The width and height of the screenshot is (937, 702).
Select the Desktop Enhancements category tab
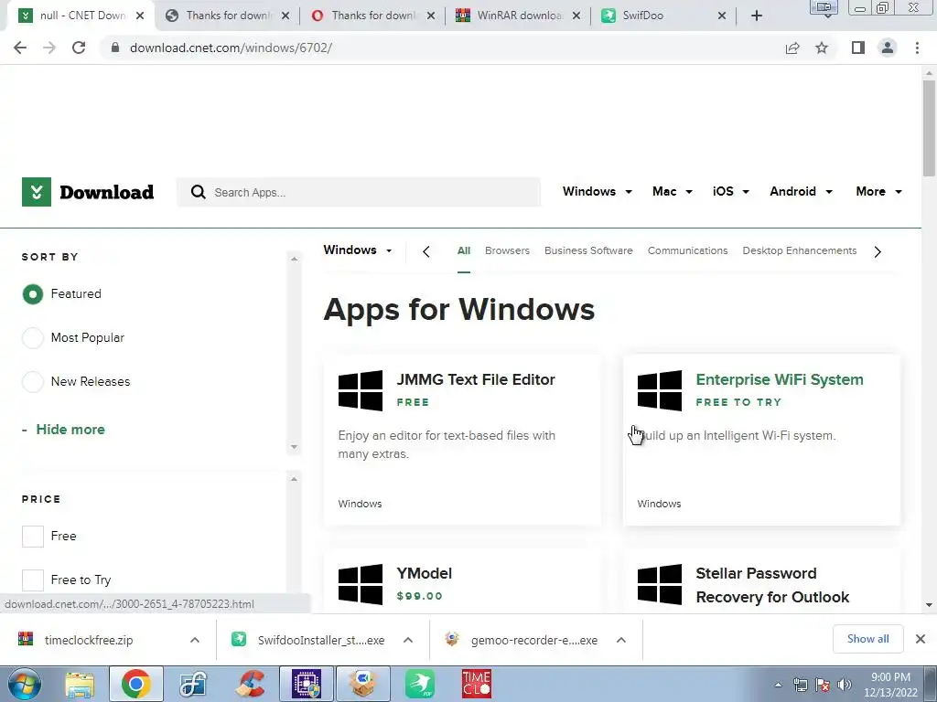(x=800, y=250)
